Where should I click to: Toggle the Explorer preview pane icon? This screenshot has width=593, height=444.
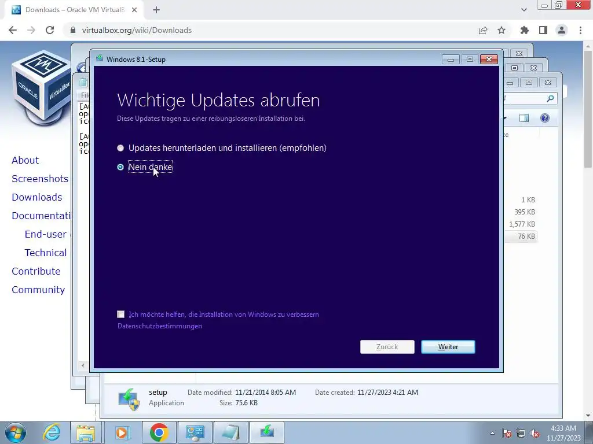point(524,118)
